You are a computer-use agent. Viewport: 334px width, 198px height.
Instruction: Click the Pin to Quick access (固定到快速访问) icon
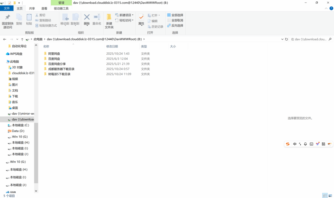[8, 18]
